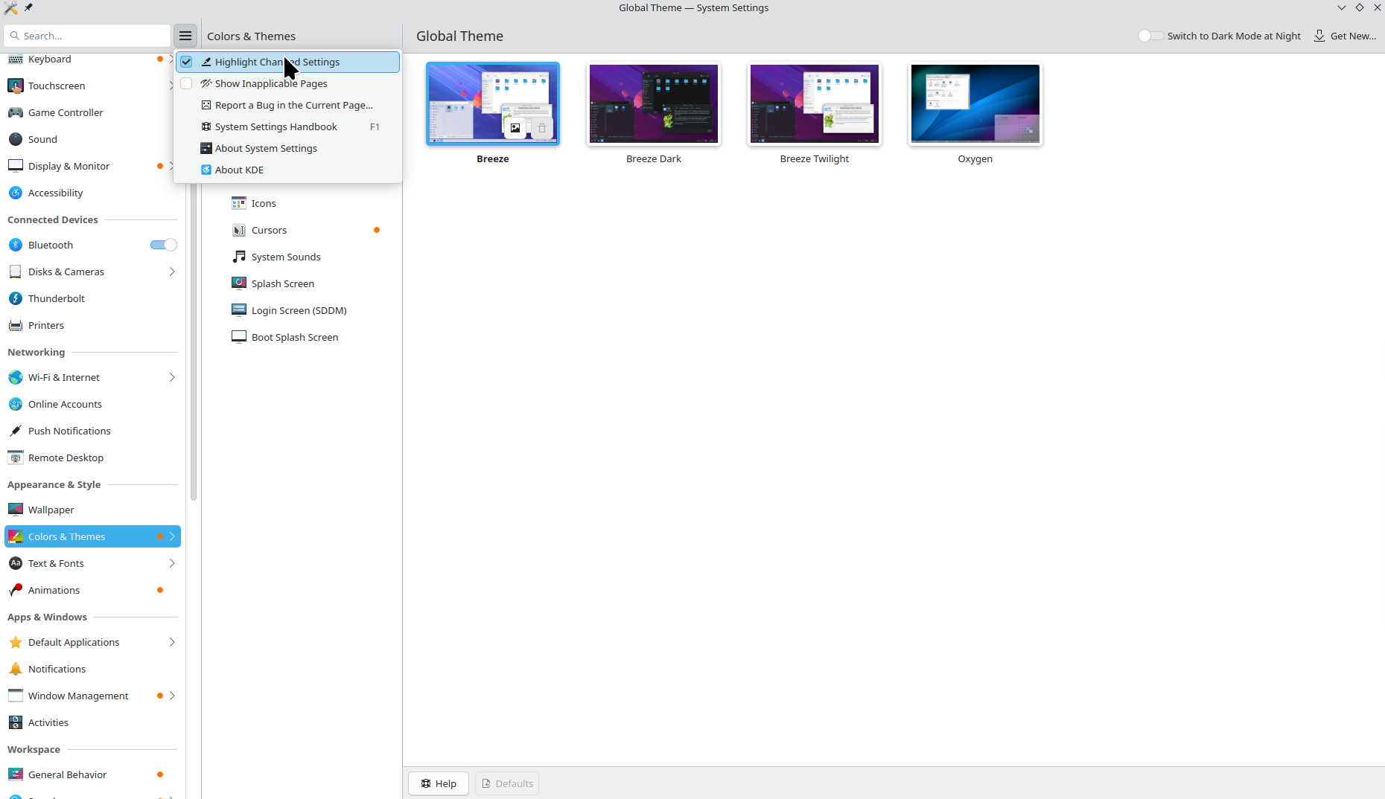Viewport: 1385px width, 799px height.
Task: Enable Show Inapplicable Pages checkbox
Action: point(187,83)
